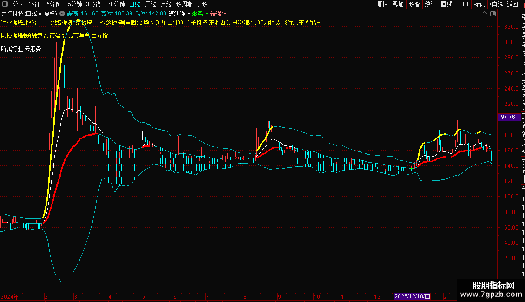Click the 云计算 concept text
Viewport: 525px width, 302px height.
pos(176,22)
